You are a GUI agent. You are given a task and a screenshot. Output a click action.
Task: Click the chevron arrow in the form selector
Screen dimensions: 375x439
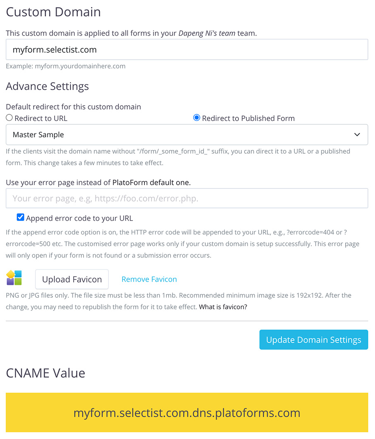click(x=357, y=135)
